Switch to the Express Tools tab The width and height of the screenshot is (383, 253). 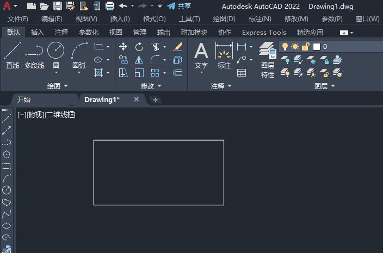click(264, 32)
